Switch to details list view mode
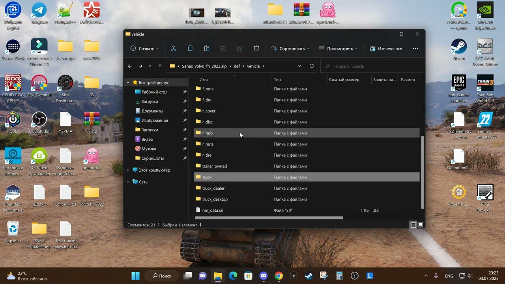This screenshot has height=284, width=505. click(413, 225)
